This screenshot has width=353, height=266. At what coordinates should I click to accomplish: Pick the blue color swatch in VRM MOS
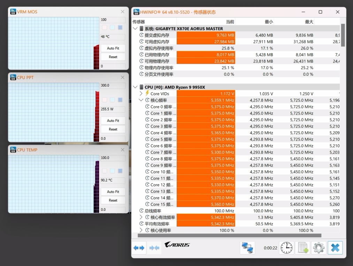click(x=120, y=28)
